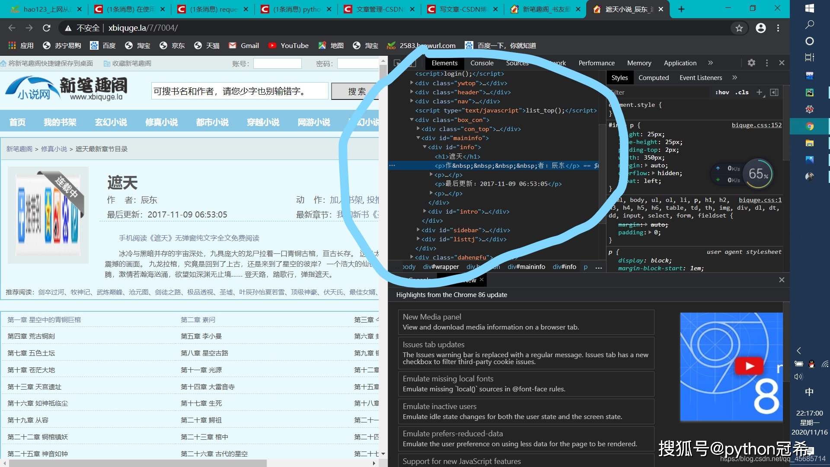Open biquge.css:152 source link

pyautogui.click(x=756, y=125)
